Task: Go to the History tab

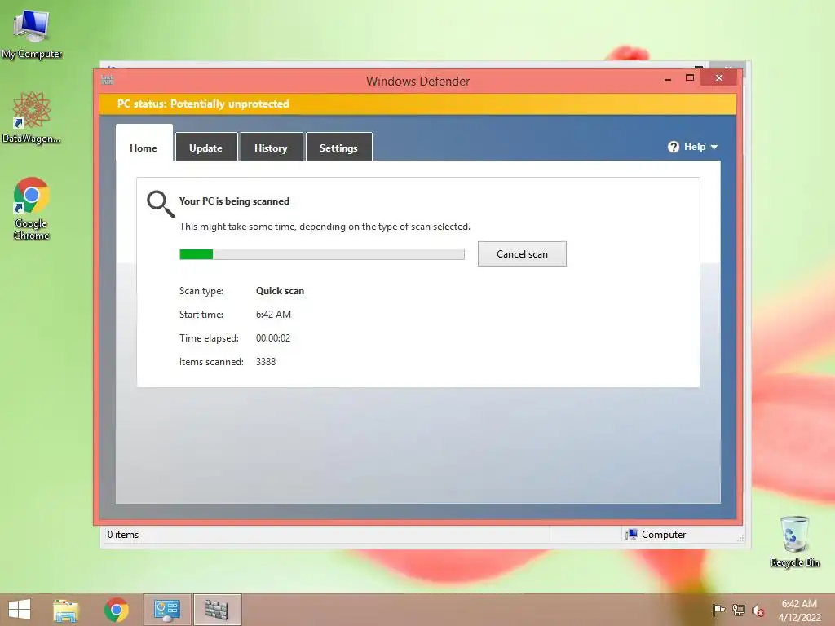Action: (x=271, y=148)
